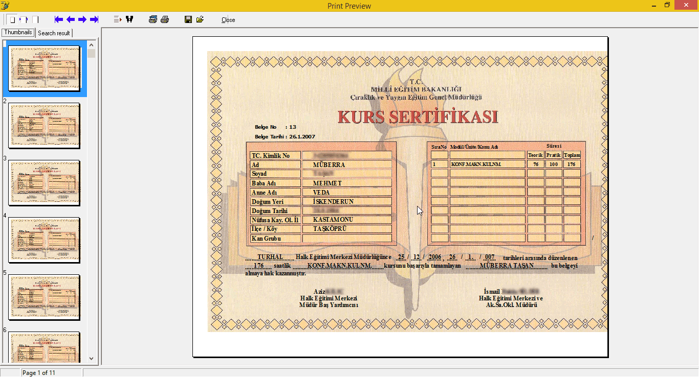Click the KURS SERTİFİKASI heading
This screenshot has width=699, height=377.
418,117
